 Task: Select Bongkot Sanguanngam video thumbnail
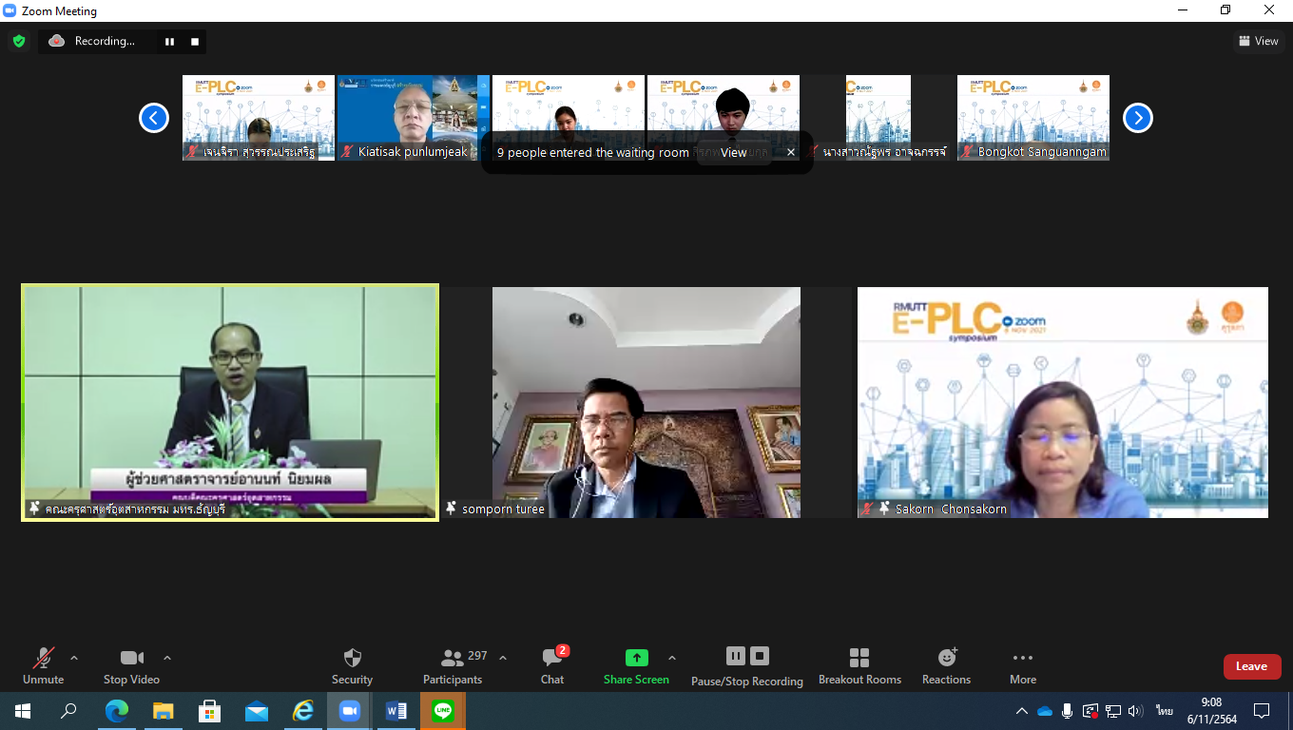[1033, 118]
